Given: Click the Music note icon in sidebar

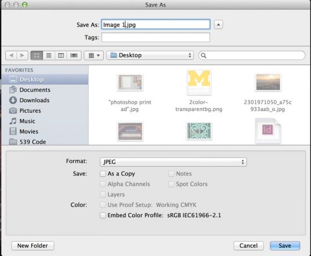Looking at the screenshot, I should click(x=13, y=121).
